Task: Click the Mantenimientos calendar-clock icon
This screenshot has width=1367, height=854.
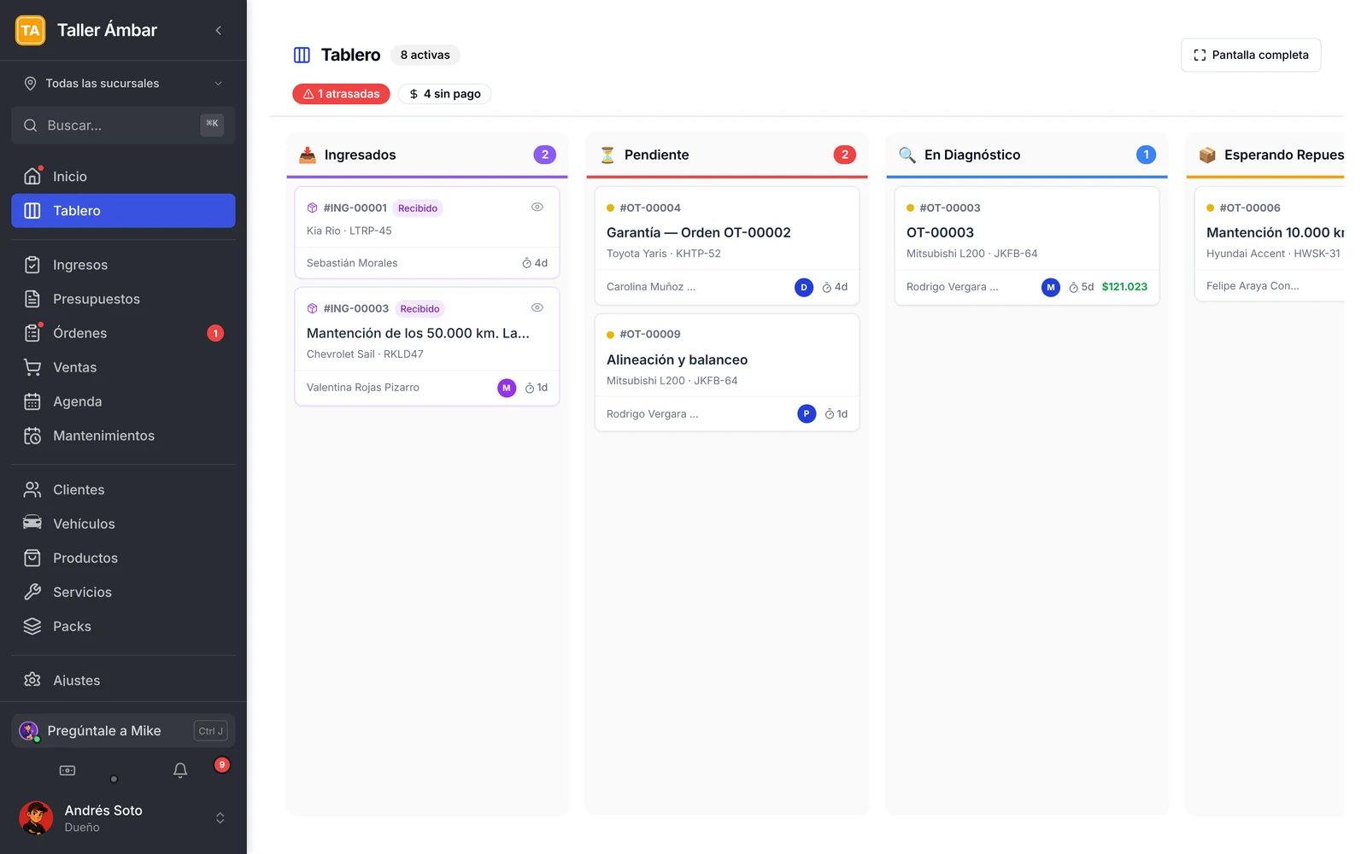Action: pos(32,436)
